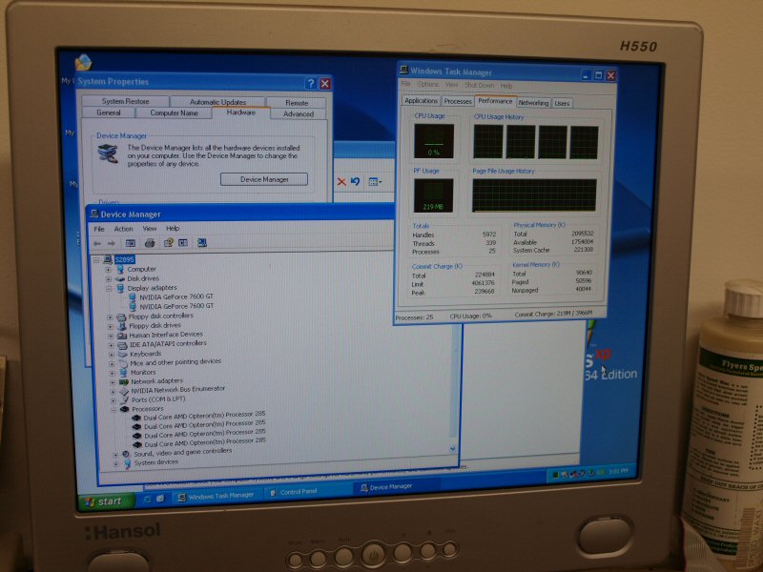
Task: Click the system tray clock
Action: pos(618,471)
